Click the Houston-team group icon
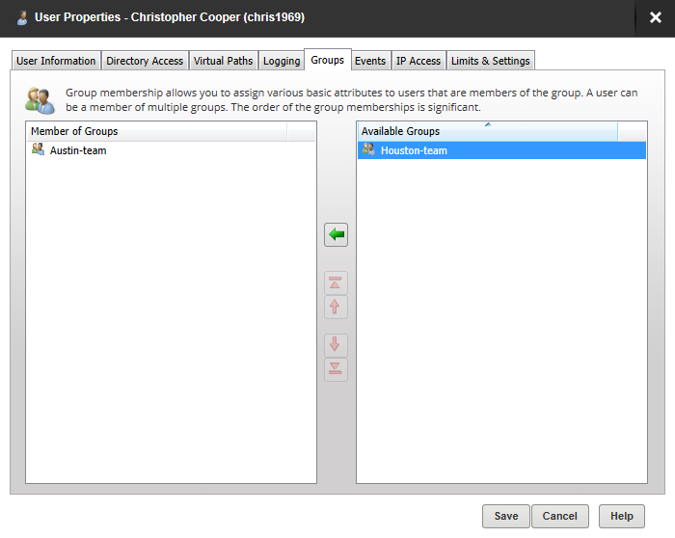Image resolution: width=675 pixels, height=538 pixels. [367, 149]
